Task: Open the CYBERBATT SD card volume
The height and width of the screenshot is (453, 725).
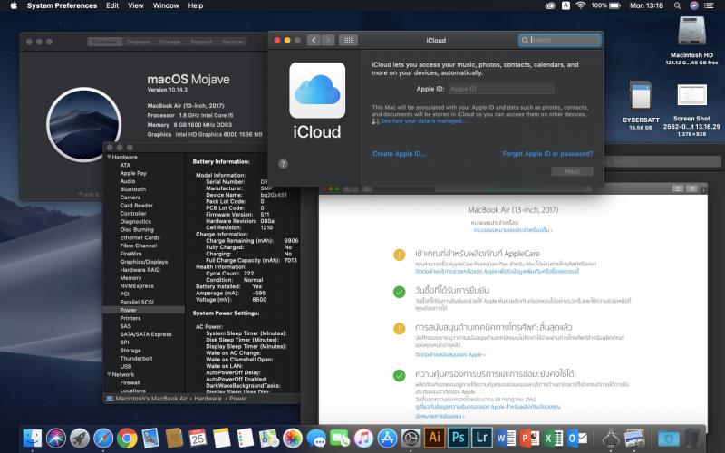Action: point(641,98)
